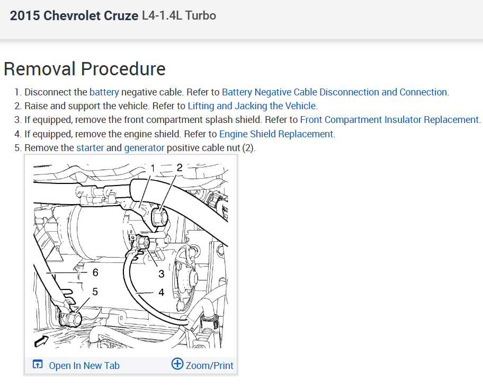The height and width of the screenshot is (387, 483).
Task: Click the Open In New Tab icon
Action: pos(38,365)
